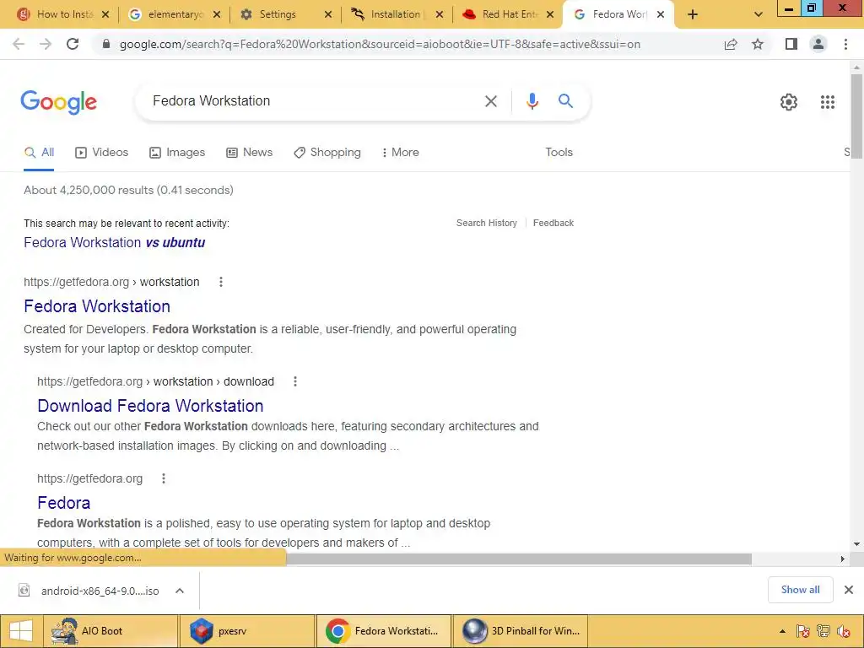Open Fedora Workstation vs ubuntu suggestion
Viewport: 864px width, 648px height.
click(114, 243)
